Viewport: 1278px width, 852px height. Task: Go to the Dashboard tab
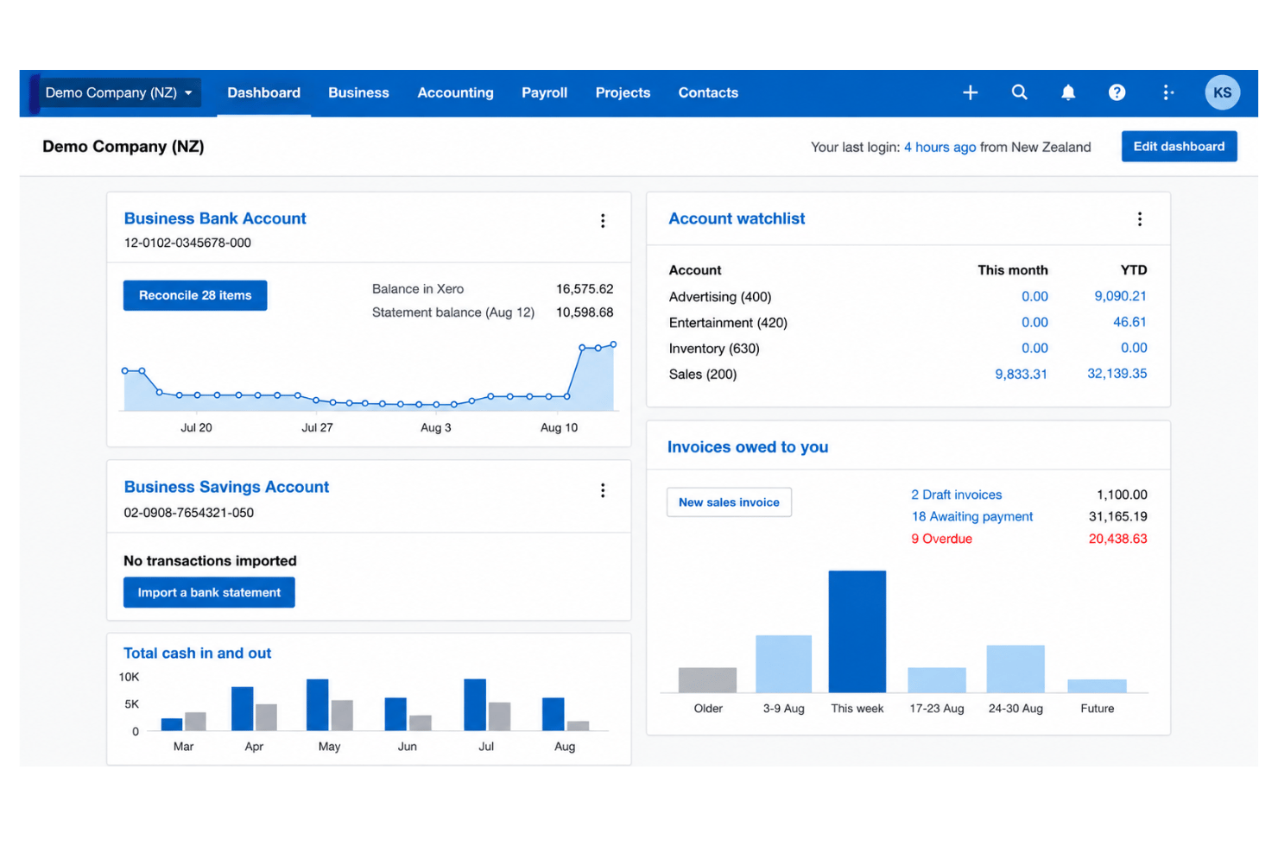264,92
